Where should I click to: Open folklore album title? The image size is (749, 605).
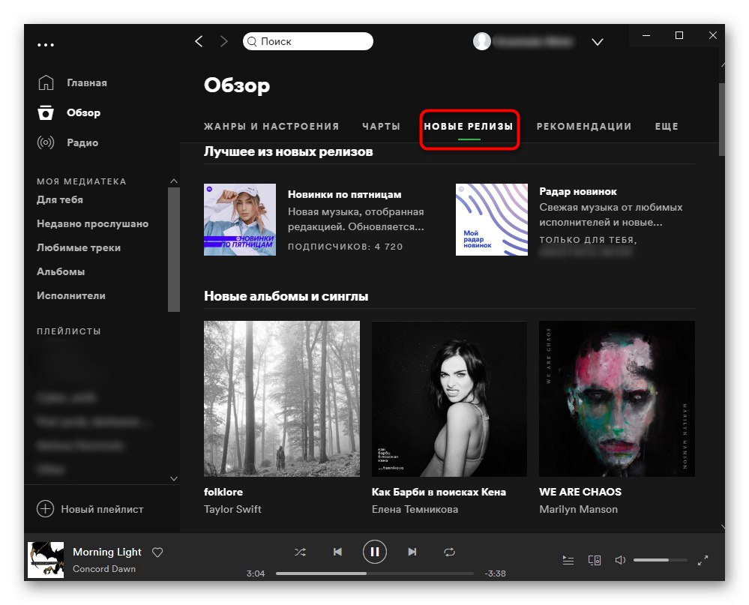click(223, 492)
